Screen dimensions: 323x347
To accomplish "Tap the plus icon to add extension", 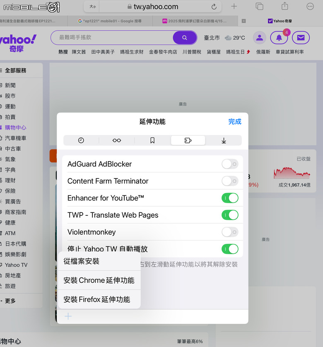I will [x=68, y=316].
